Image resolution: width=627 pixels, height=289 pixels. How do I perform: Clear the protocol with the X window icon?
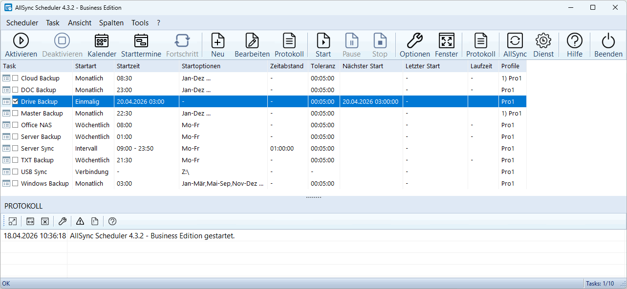coord(45,221)
